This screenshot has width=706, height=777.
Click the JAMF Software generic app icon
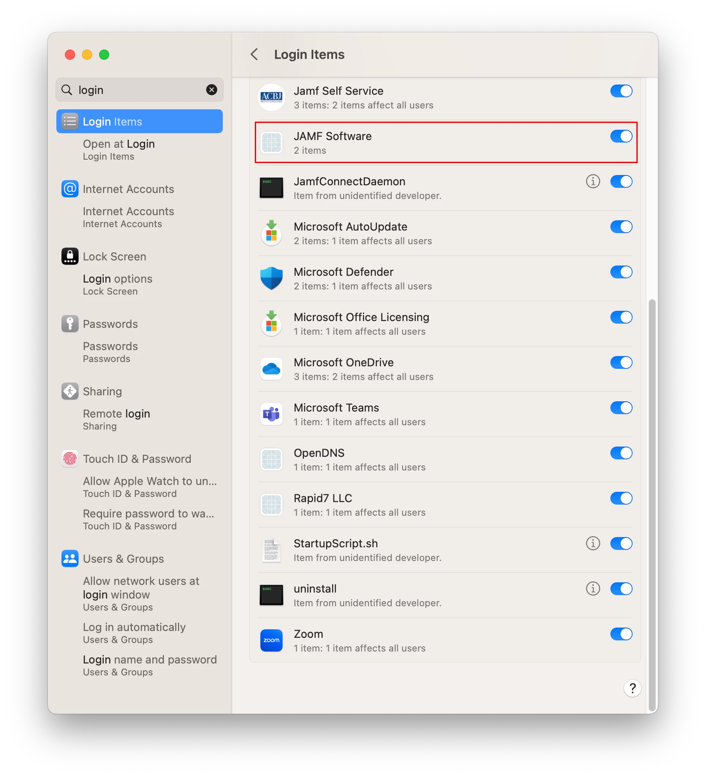click(271, 143)
